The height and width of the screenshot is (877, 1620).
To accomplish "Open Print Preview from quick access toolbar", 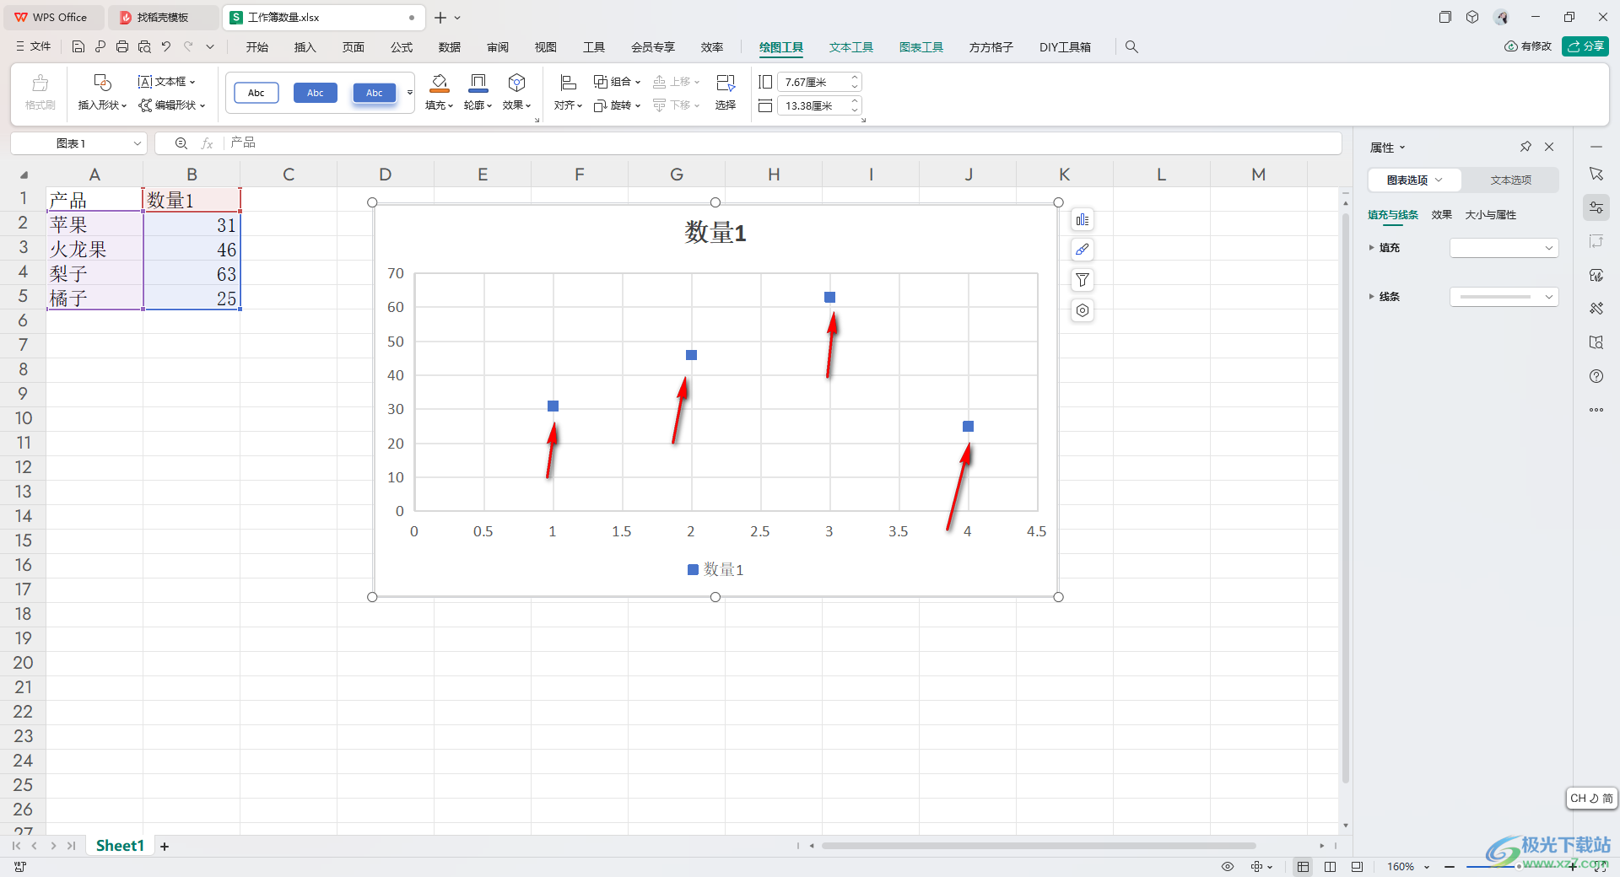I will (x=144, y=46).
